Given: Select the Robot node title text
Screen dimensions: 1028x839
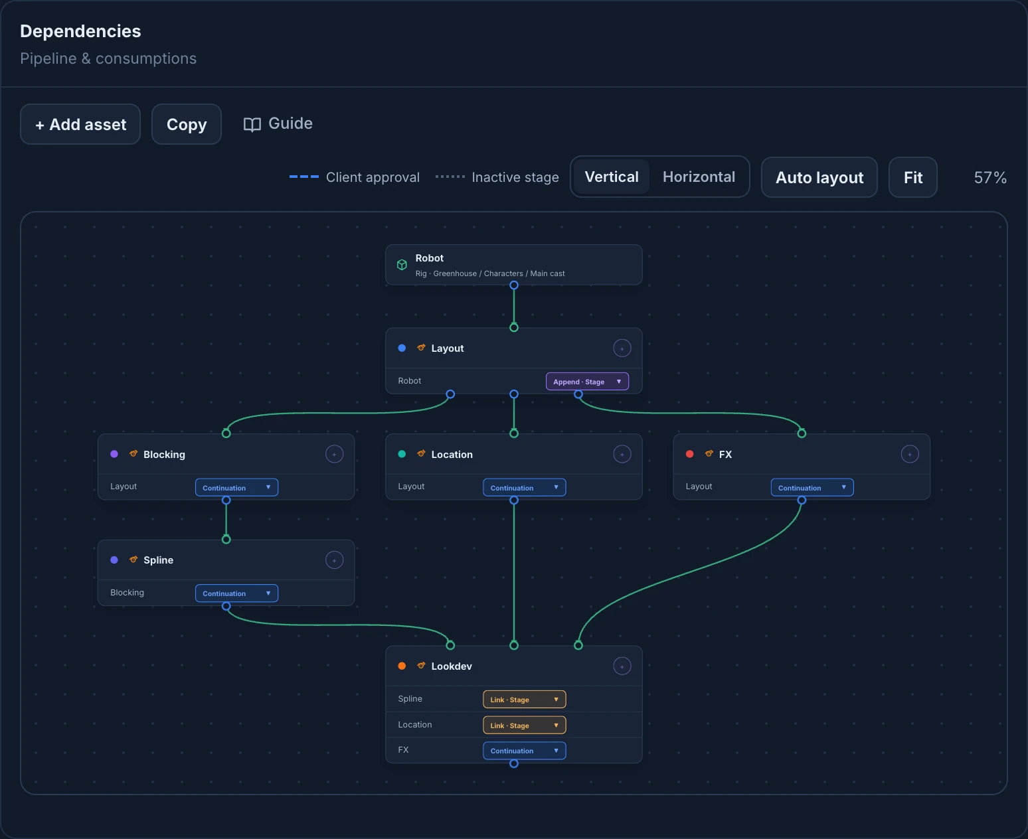Looking at the screenshot, I should coord(430,258).
